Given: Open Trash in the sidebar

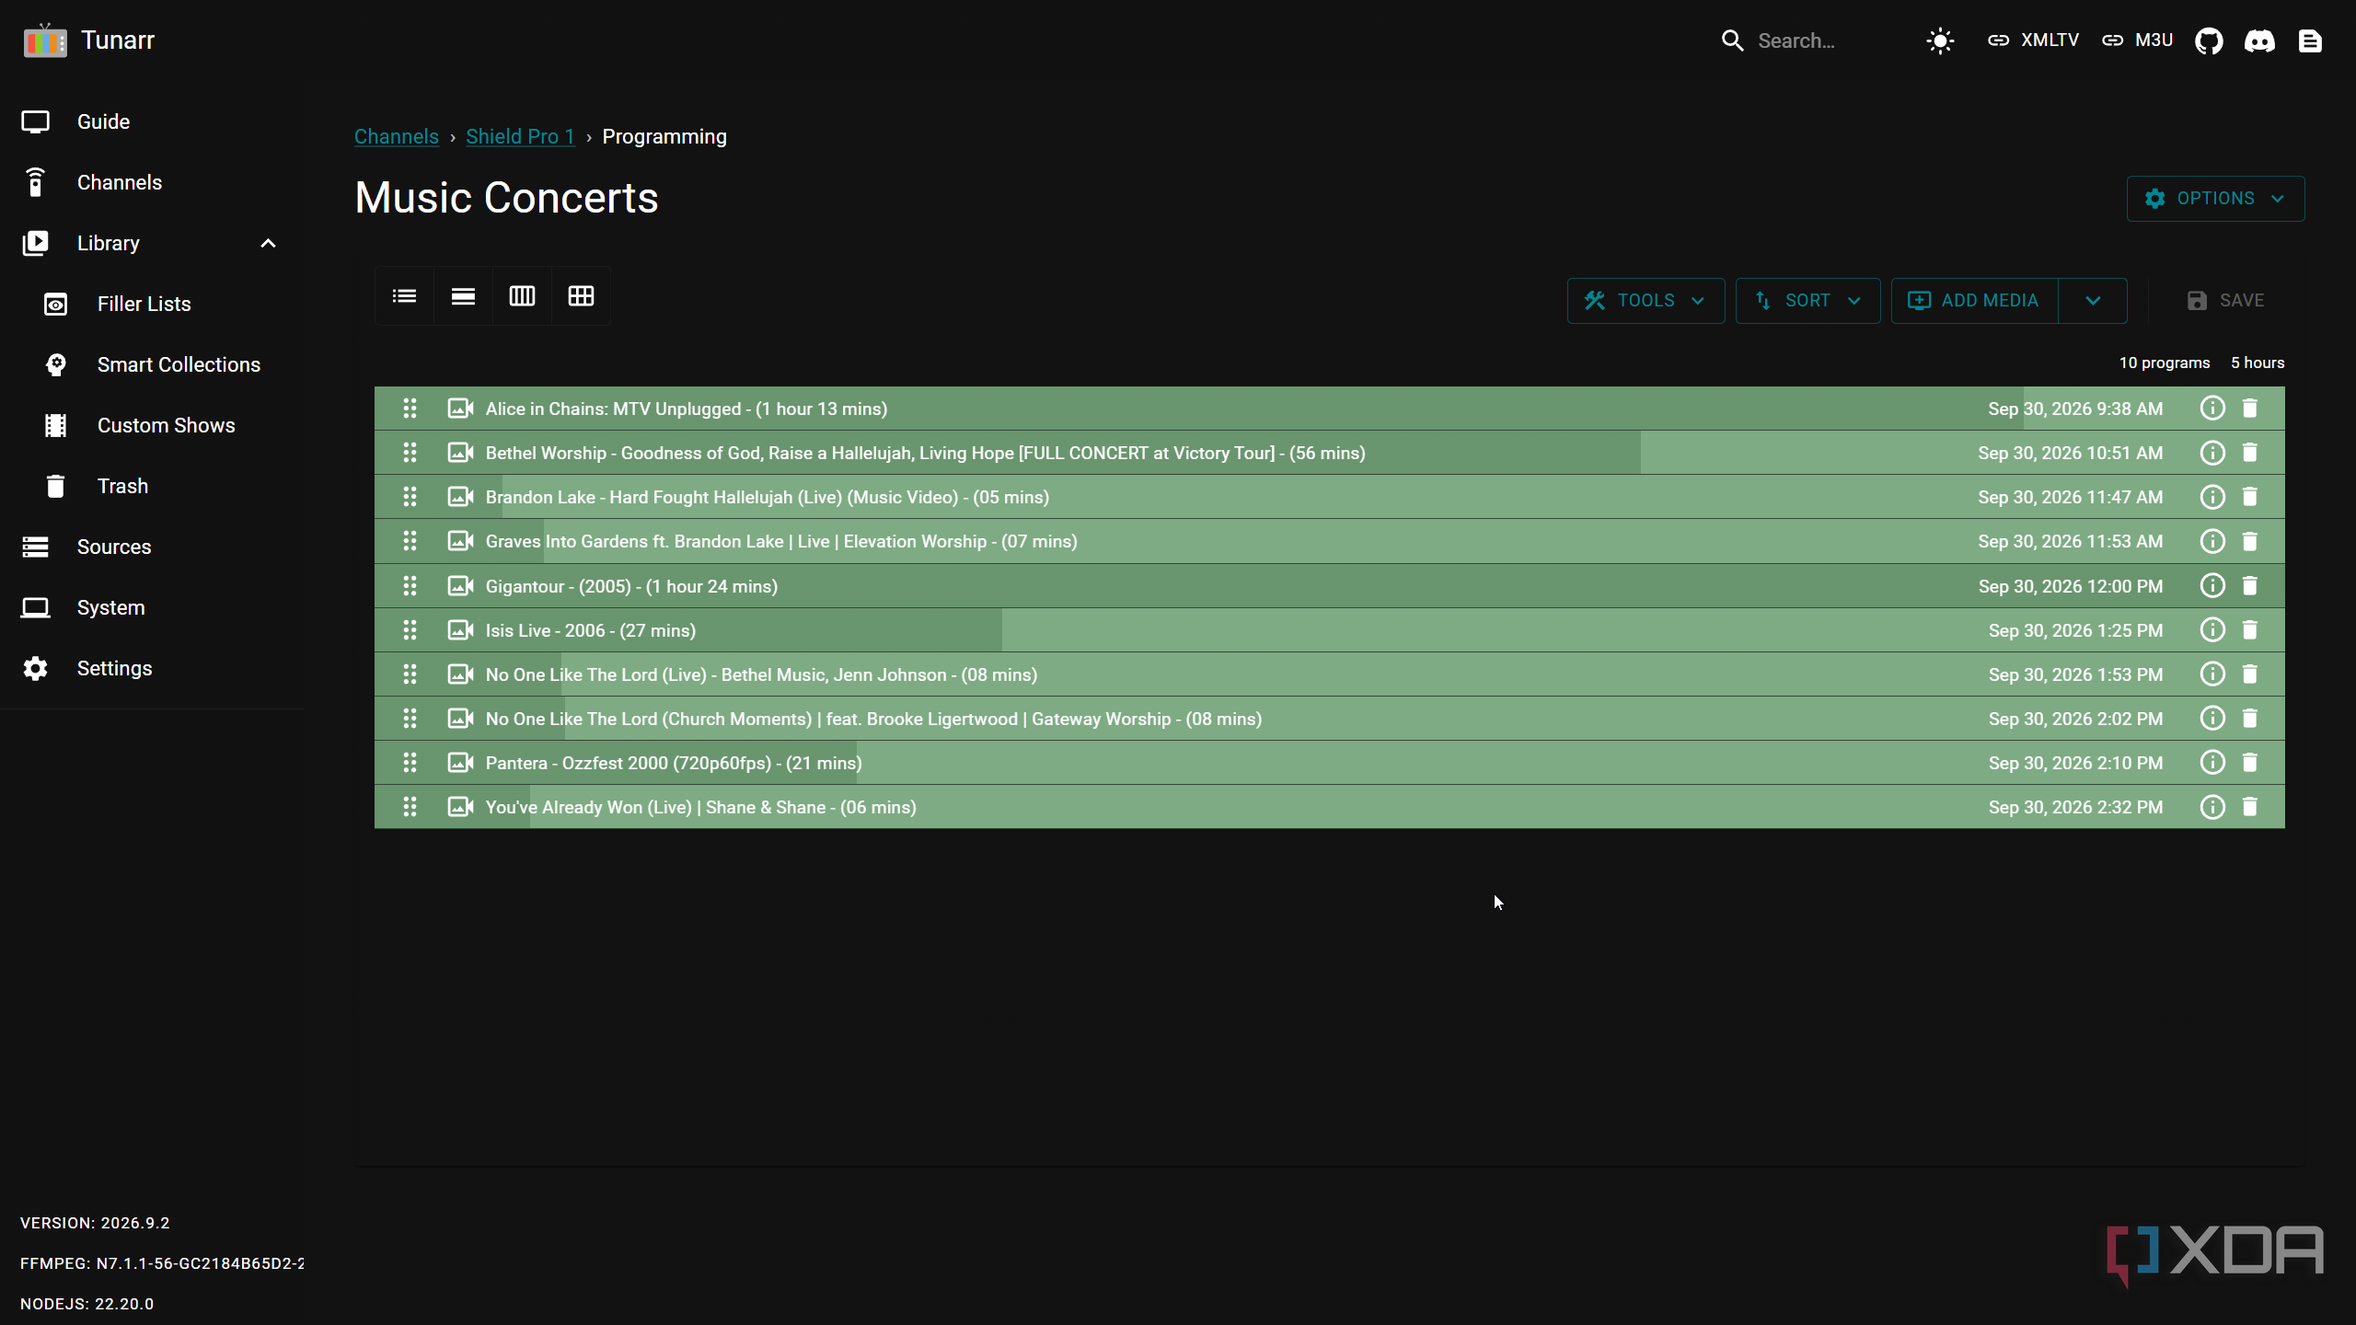Looking at the screenshot, I should (150, 486).
